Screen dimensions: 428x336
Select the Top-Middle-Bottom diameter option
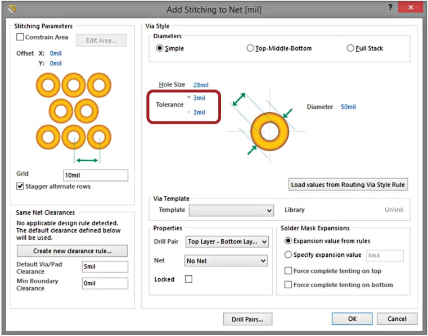[250, 48]
